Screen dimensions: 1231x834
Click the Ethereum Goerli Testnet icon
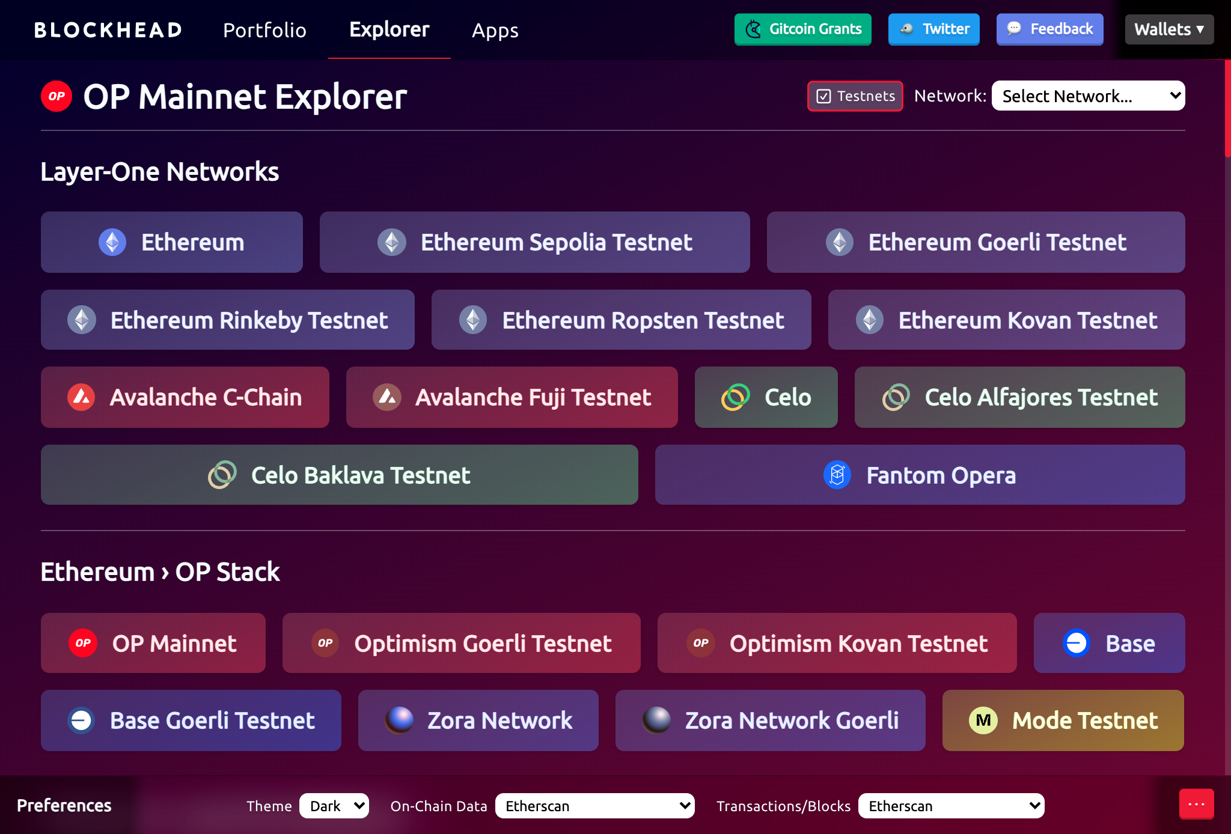[840, 242]
